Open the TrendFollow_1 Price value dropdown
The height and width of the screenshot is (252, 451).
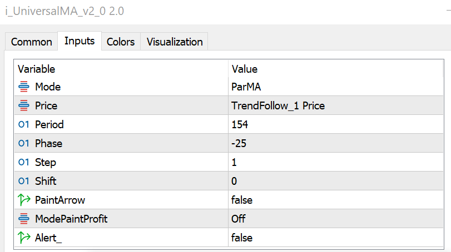tap(277, 105)
